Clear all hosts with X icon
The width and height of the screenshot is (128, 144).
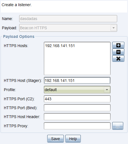coord(118,58)
